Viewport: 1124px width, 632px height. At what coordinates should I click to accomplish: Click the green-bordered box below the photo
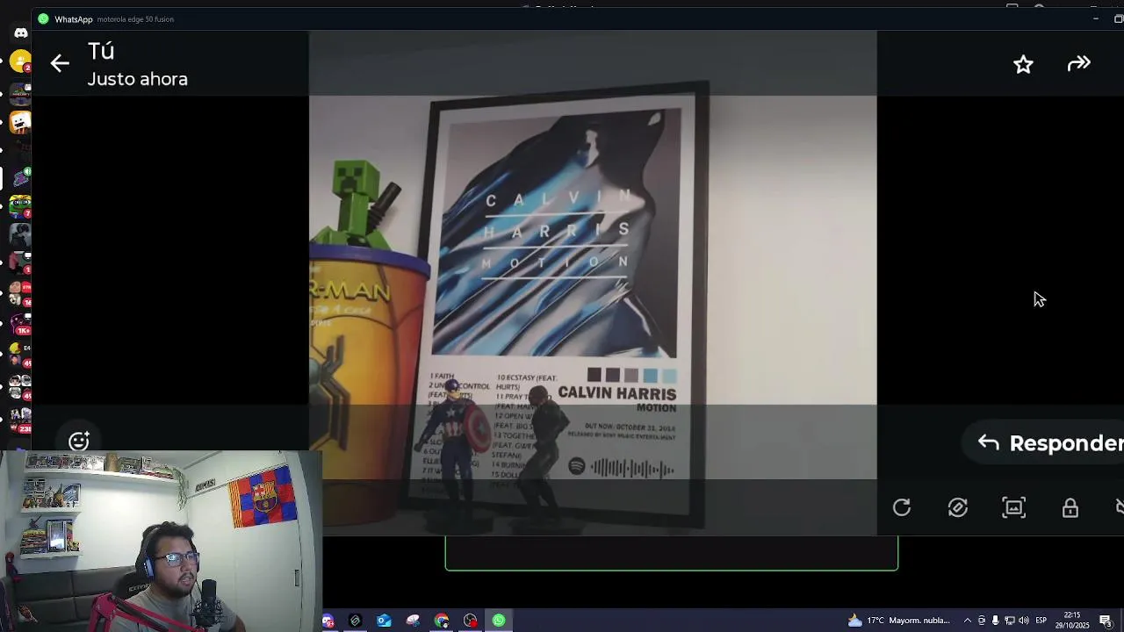click(x=672, y=554)
